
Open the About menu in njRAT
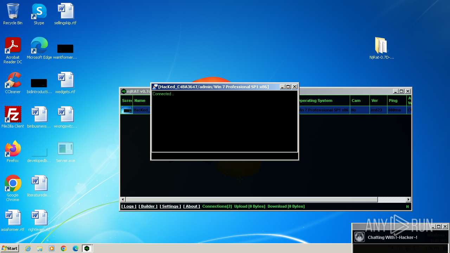pos(192,206)
